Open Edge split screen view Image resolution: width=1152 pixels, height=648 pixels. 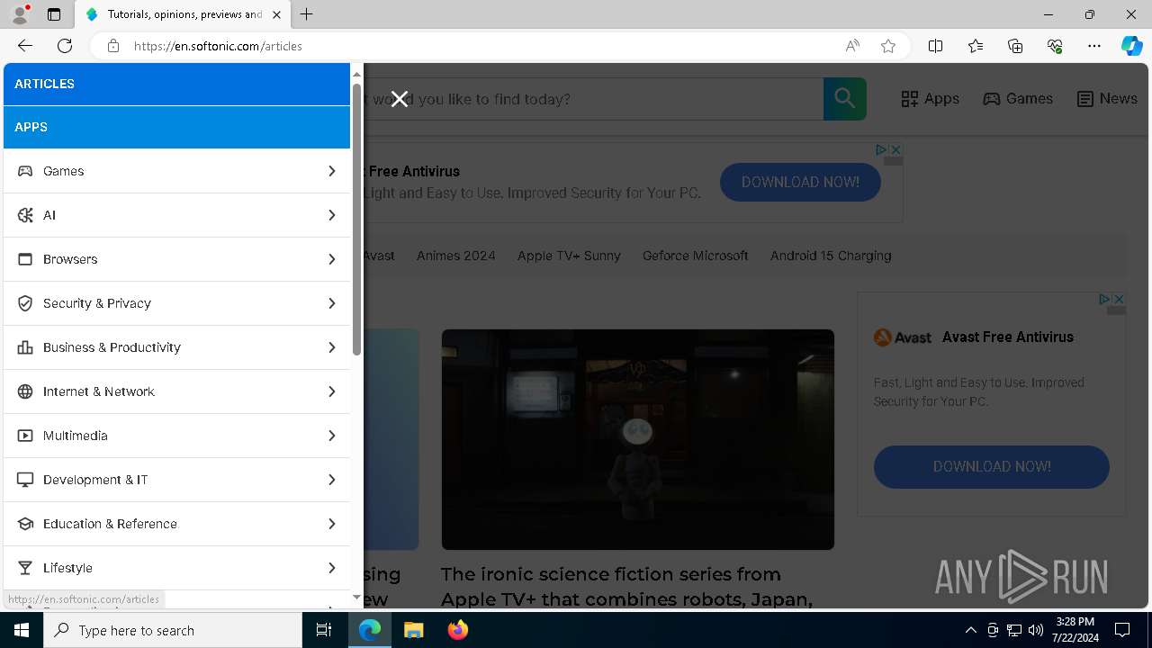pyautogui.click(x=936, y=46)
